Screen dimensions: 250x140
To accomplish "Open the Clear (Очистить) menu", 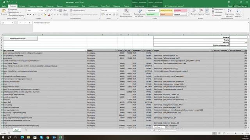I will click(x=217, y=16).
